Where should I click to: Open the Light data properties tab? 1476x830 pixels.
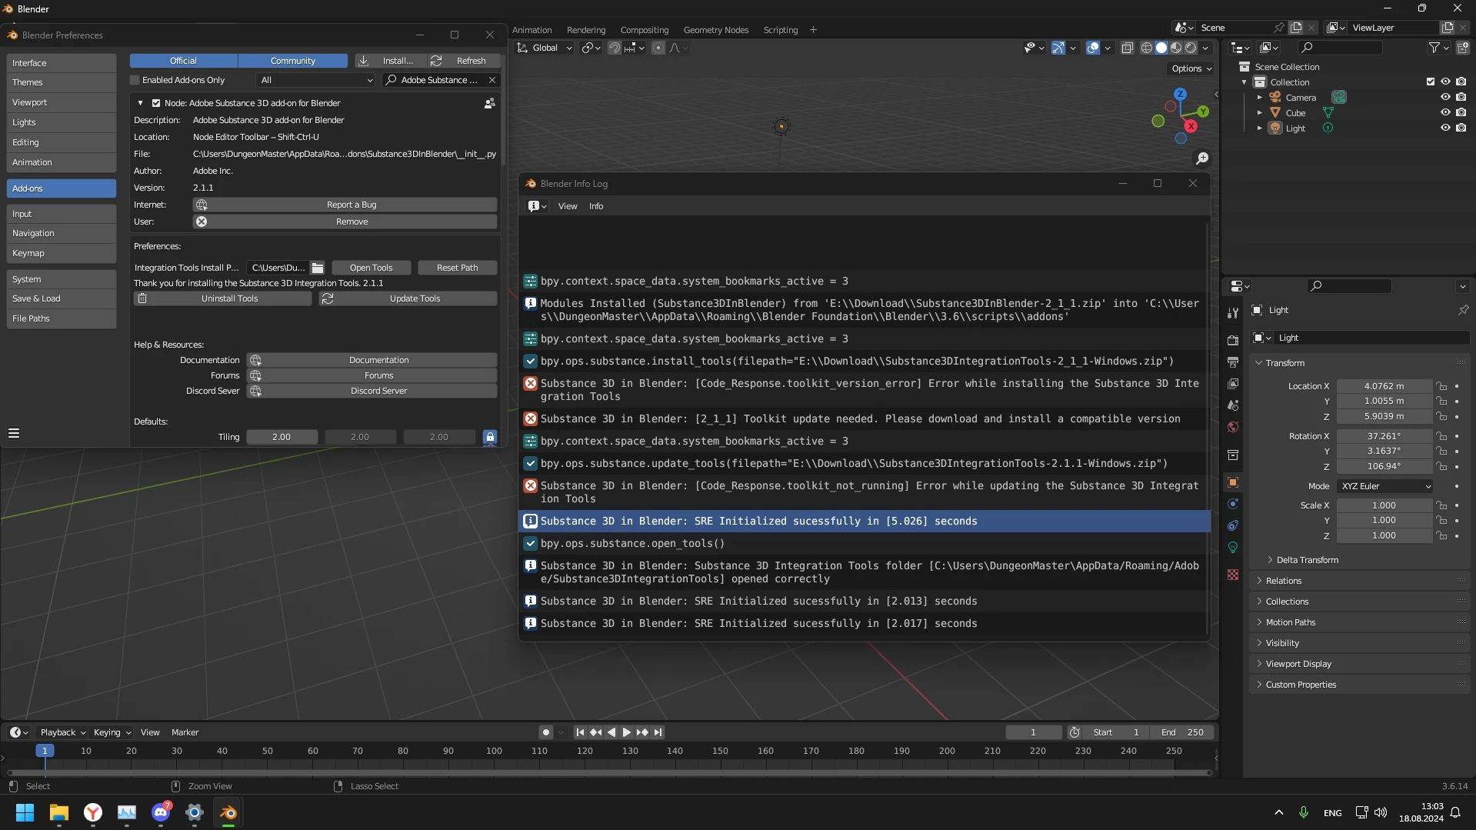tap(1233, 547)
